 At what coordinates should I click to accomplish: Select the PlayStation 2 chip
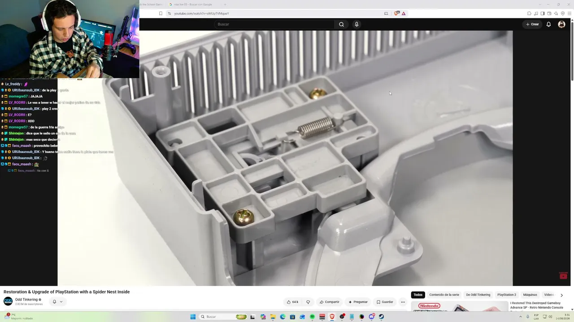tap(507, 295)
